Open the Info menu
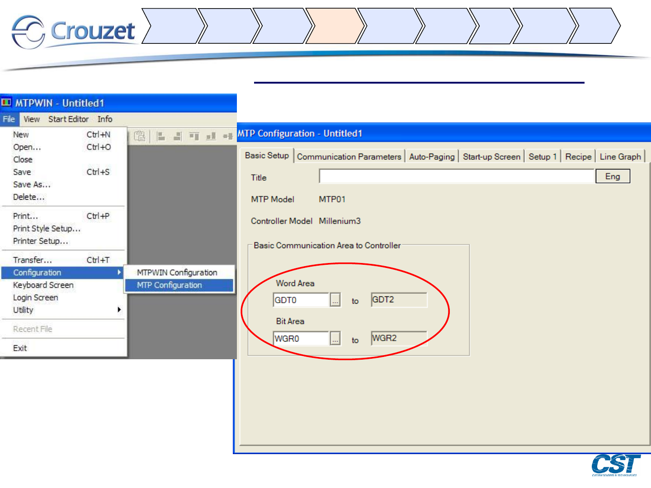 (105, 119)
